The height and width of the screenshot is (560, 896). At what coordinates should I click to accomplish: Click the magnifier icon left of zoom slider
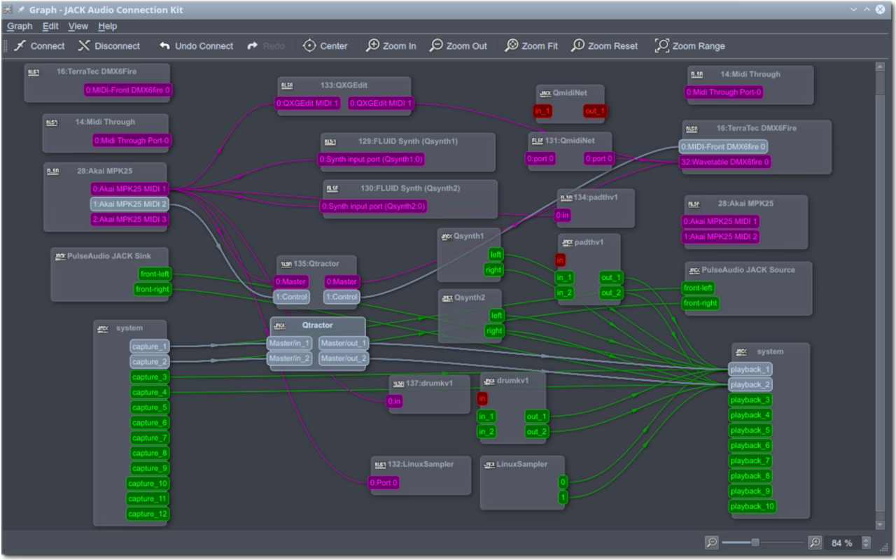tap(711, 542)
